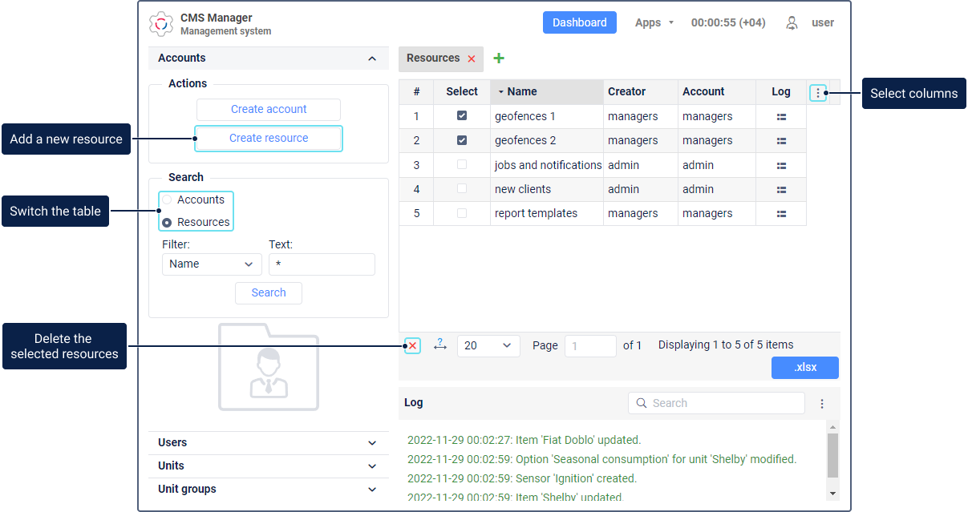Uncheck the geofences 2 checkbox
The height and width of the screenshot is (512, 968).
[462, 140]
